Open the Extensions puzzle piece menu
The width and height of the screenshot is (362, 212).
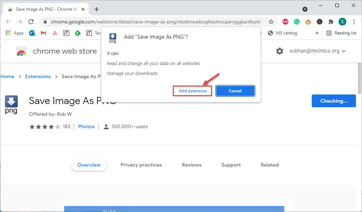point(331,22)
